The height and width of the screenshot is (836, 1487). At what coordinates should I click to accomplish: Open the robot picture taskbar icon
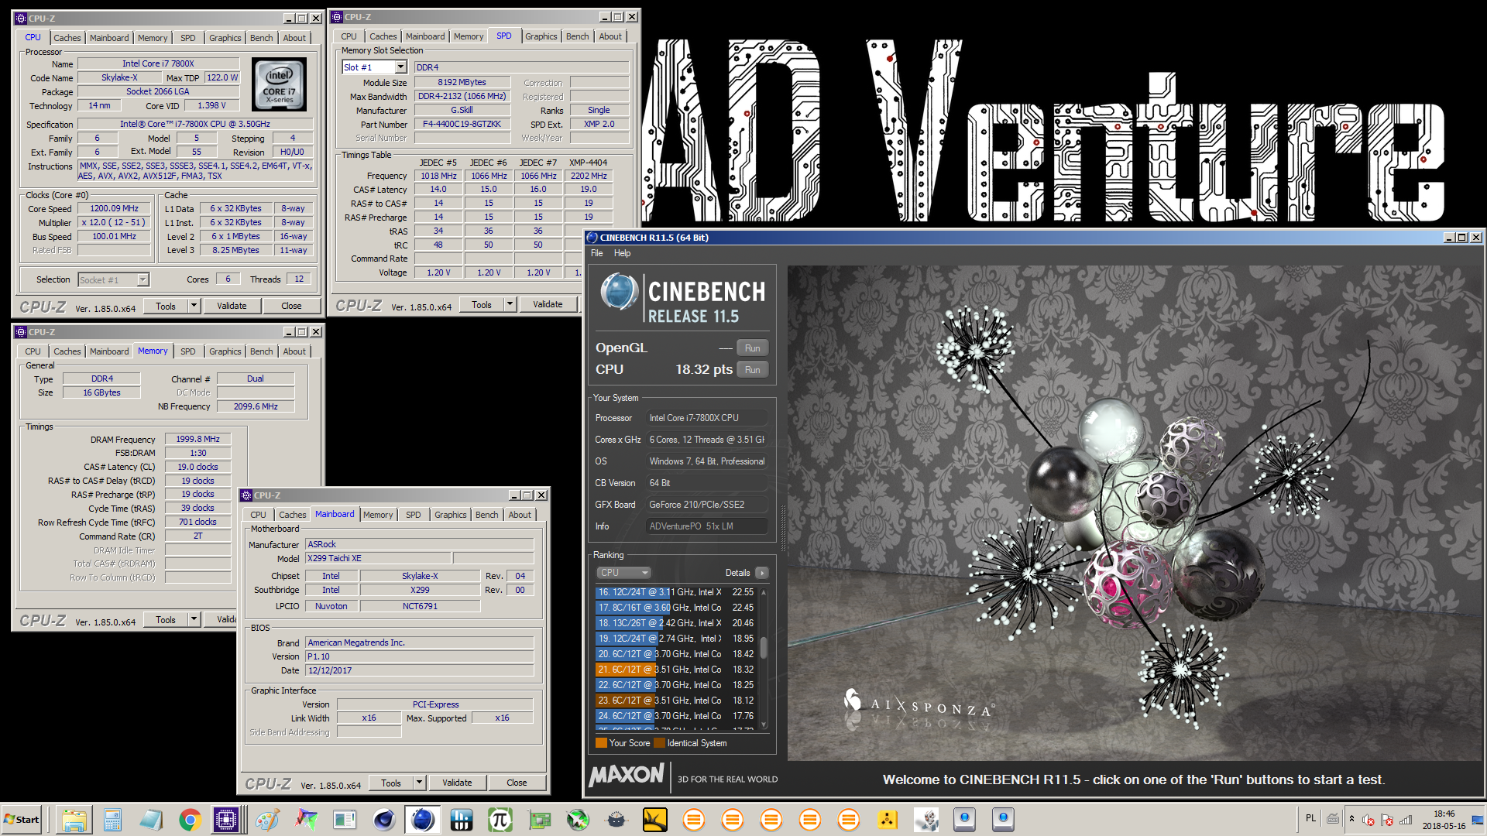pos(926,819)
